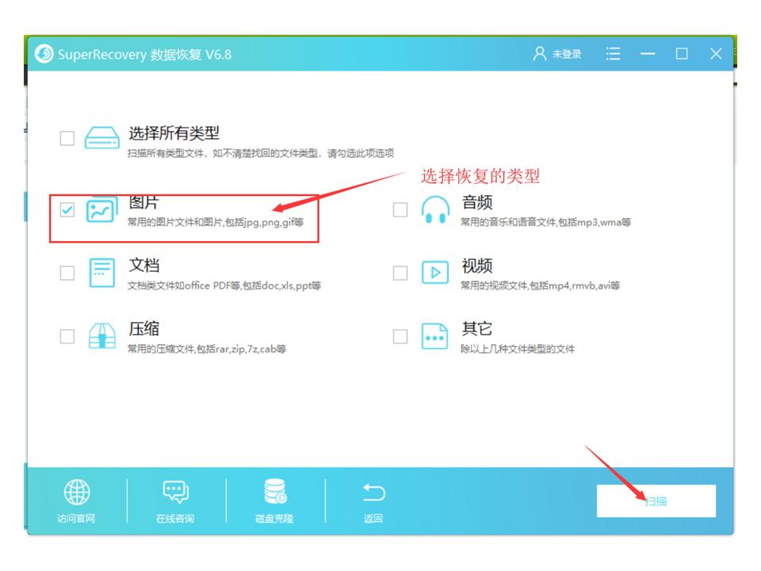Uncheck the 图片 checkbox
Viewport: 761px width, 571px height.
click(66, 208)
